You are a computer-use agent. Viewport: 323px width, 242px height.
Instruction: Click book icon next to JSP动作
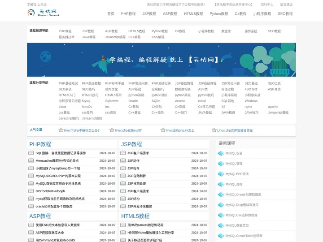pyautogui.click(x=123, y=160)
